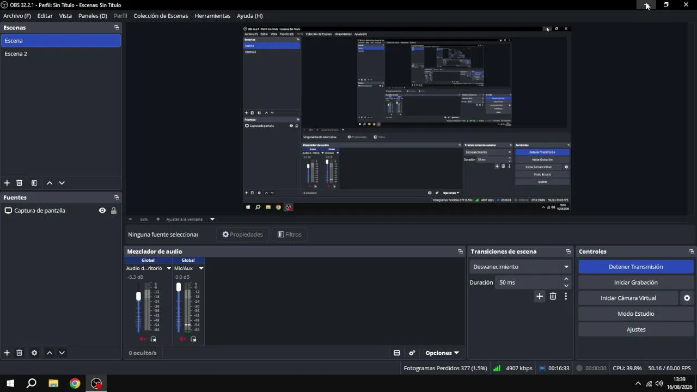The image size is (697, 392).
Task: Move scene down in Escenas list
Action: pyautogui.click(x=62, y=183)
